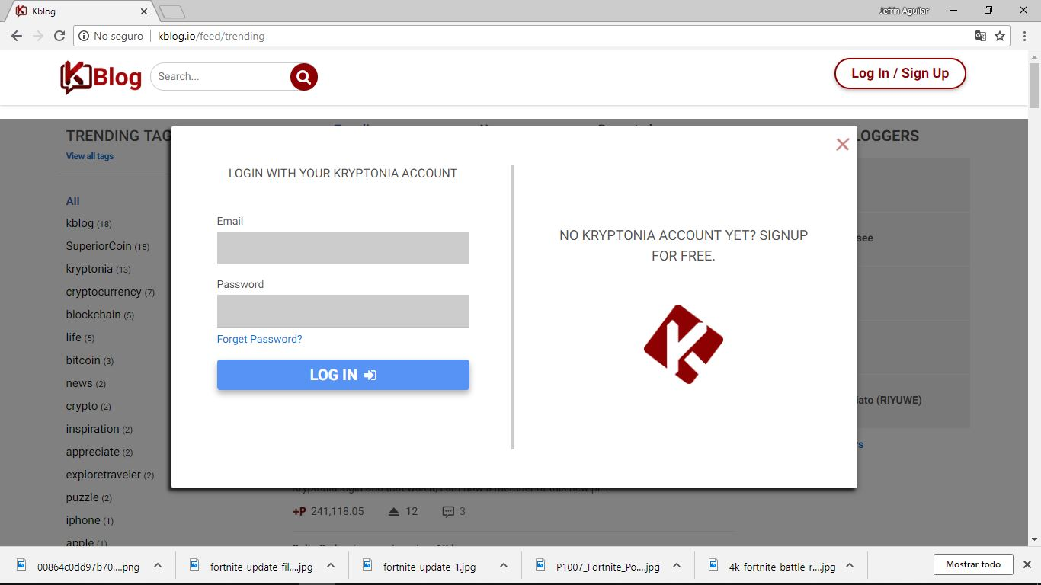Screen dimensions: 1041x585
Task: Click the red magnifier search button
Action: coord(303,76)
